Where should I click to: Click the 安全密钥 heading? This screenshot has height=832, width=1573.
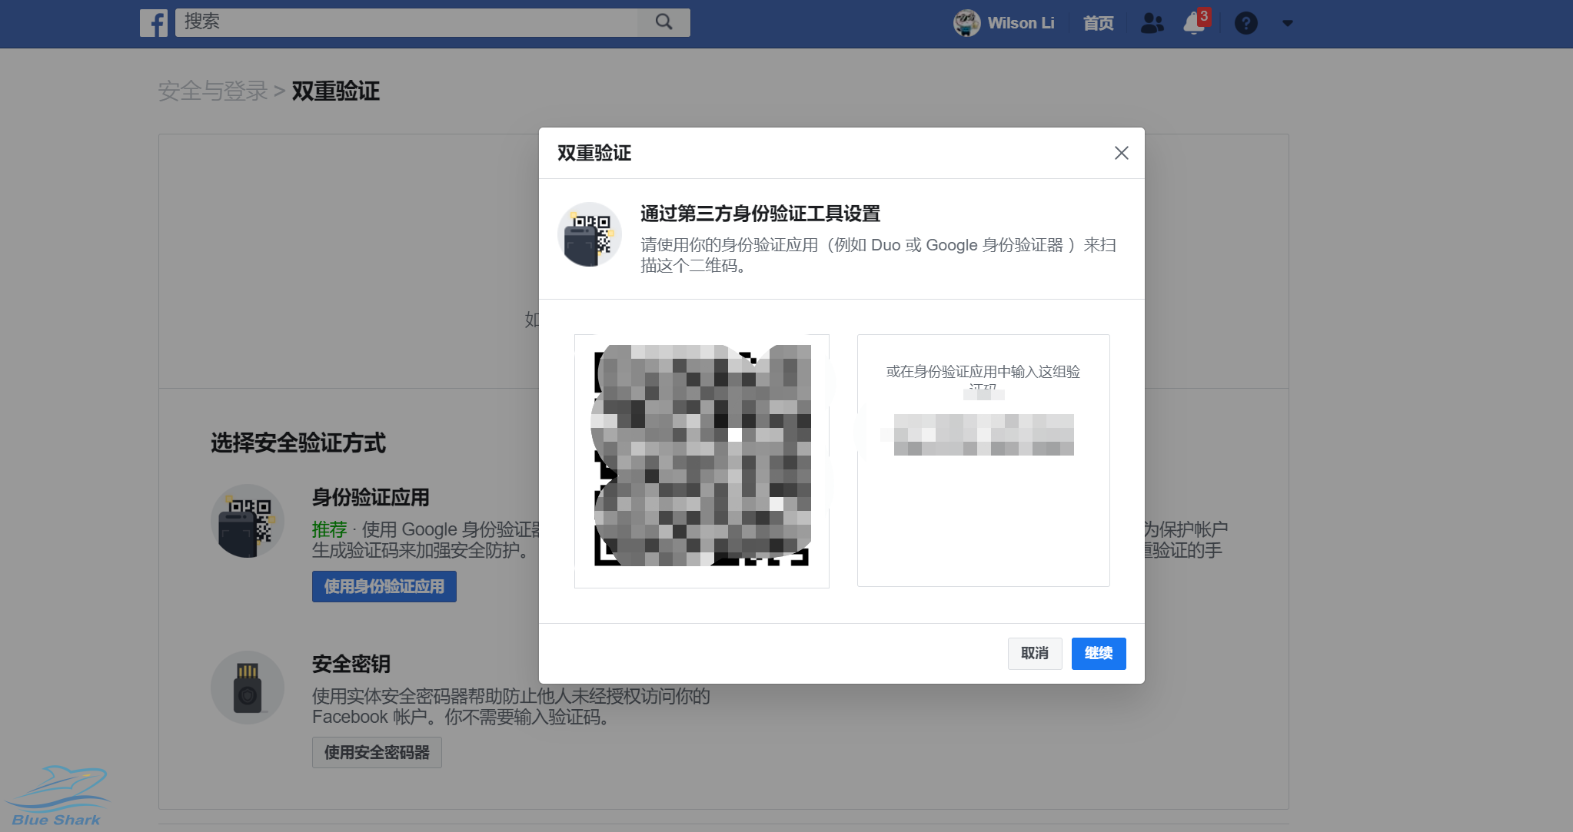(x=351, y=664)
